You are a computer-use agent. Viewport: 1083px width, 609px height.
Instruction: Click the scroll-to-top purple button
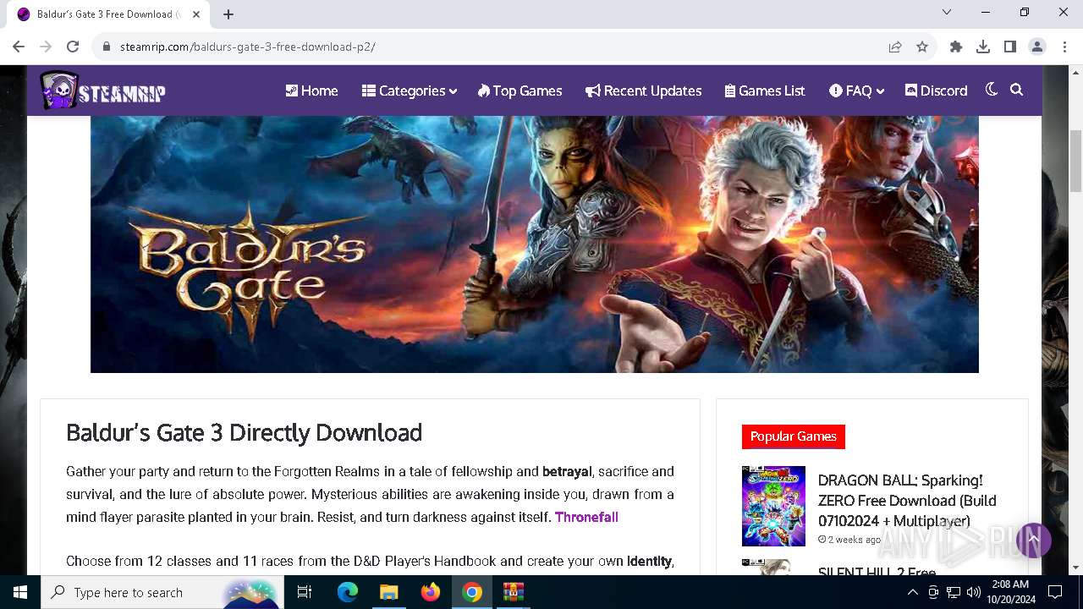(1033, 540)
